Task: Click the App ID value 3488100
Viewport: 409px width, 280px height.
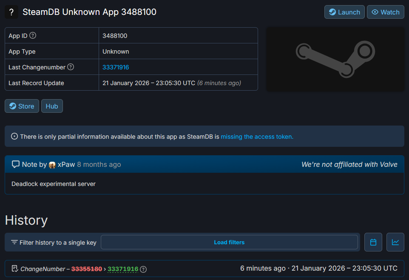Action: coord(115,36)
